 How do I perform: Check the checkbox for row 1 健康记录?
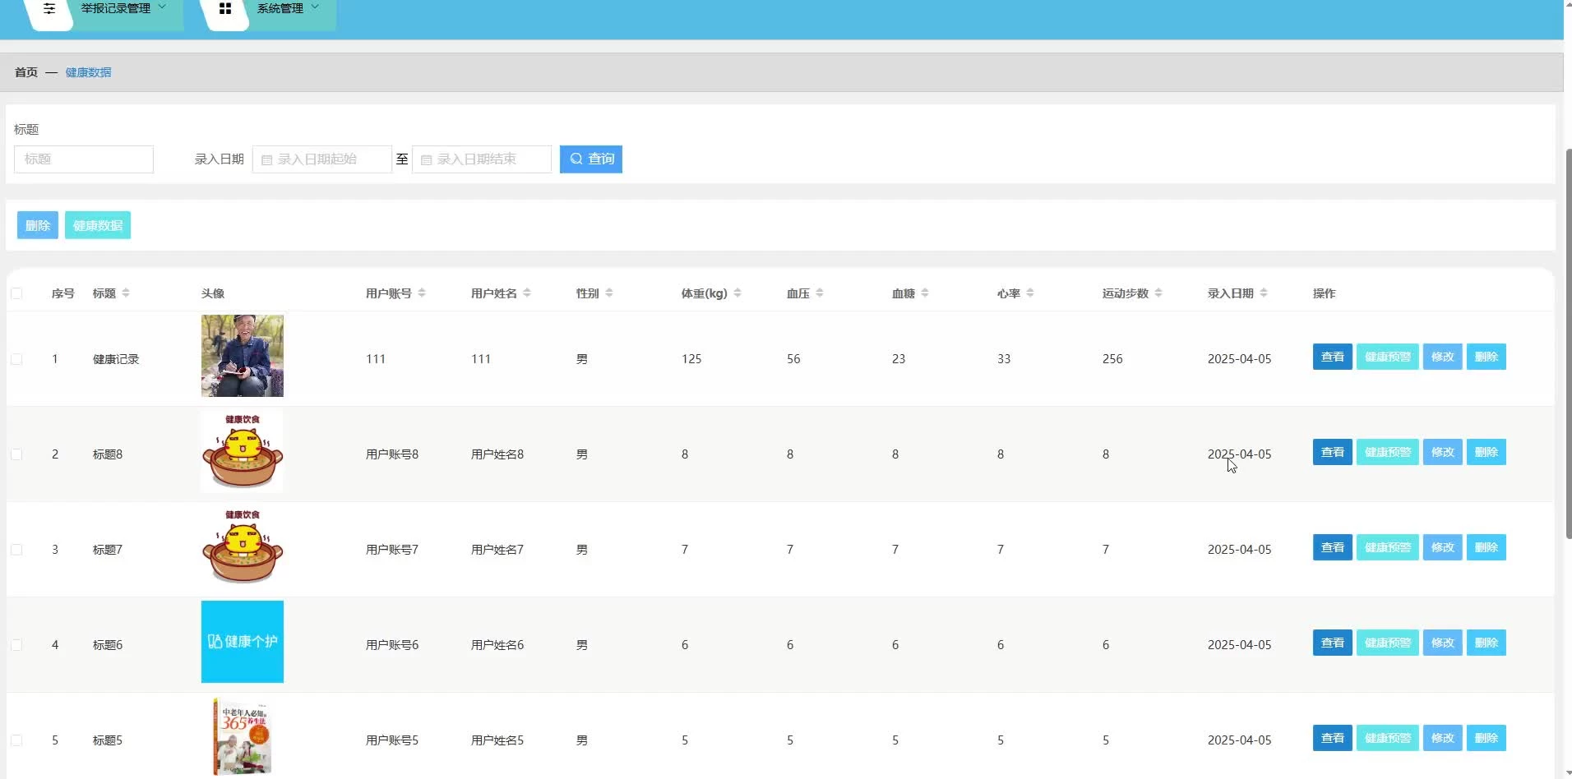pyautogui.click(x=16, y=359)
